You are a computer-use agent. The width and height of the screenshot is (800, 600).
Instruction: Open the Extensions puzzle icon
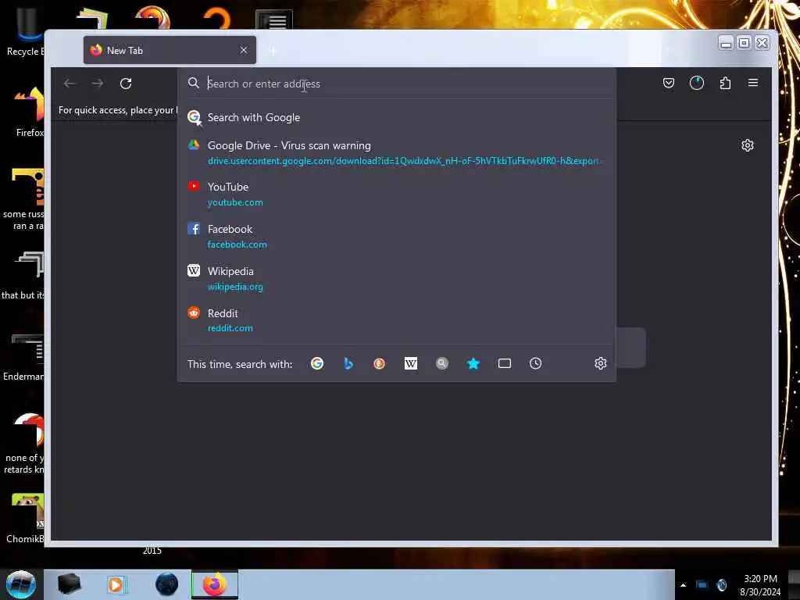tap(725, 83)
